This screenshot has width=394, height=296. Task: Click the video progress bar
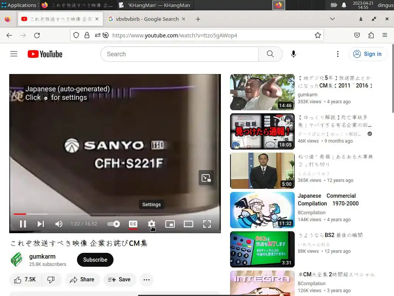[x=115, y=214]
